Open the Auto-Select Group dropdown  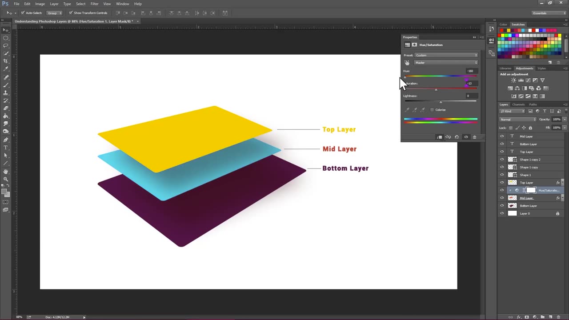(x=54, y=13)
